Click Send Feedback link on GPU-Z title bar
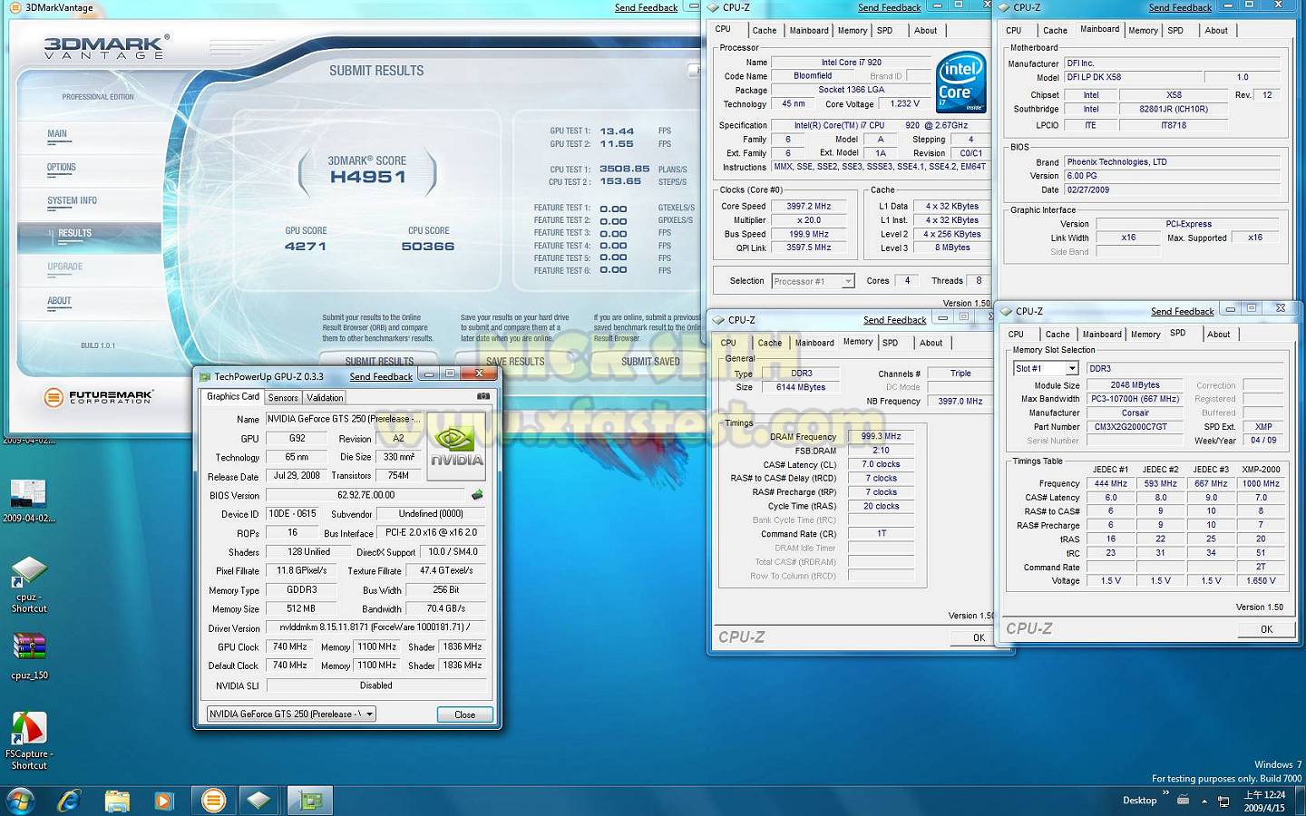 pos(381,376)
